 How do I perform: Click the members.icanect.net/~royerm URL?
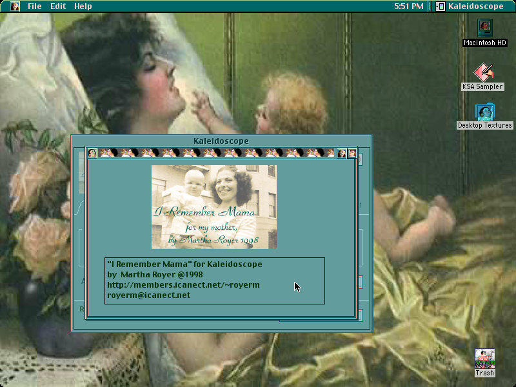(x=183, y=285)
